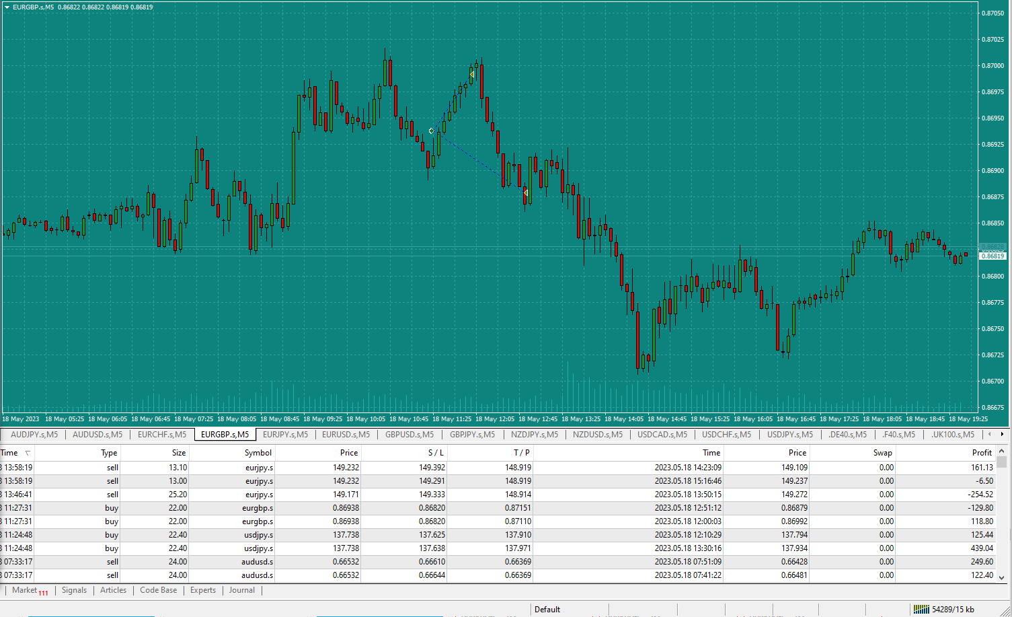Sort history by the Profit column header

[x=945, y=453]
